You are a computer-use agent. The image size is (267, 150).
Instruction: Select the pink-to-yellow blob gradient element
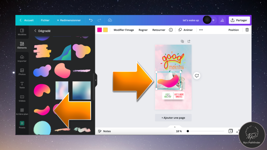[x=82, y=51]
